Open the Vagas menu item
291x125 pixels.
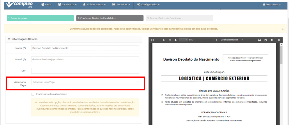47,5
